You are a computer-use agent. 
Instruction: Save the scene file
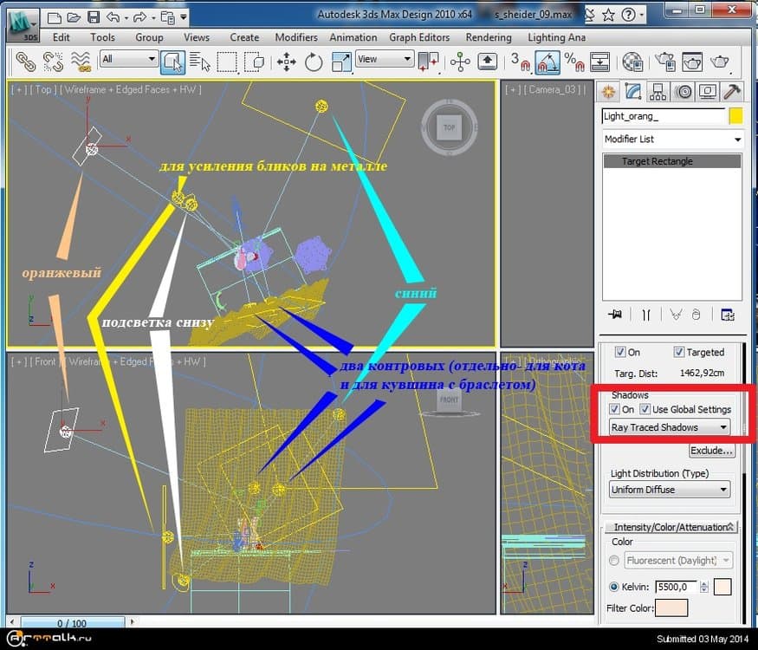94,18
